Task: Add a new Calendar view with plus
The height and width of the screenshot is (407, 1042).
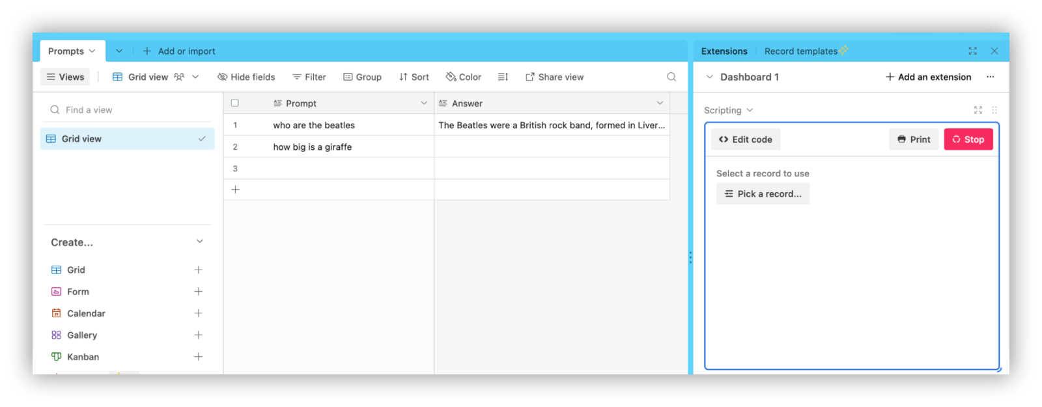Action: [x=199, y=313]
